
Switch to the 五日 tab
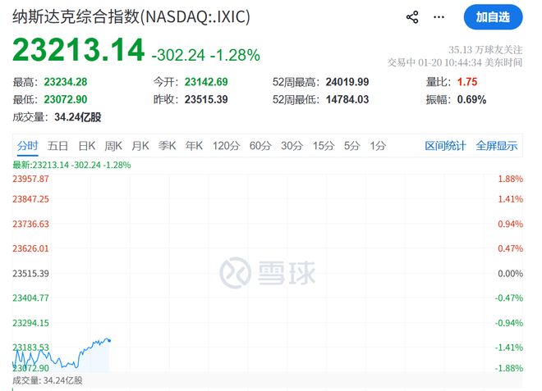pos(57,146)
